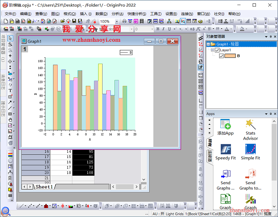Select the Pointer tool in Tools toolbar

(x=10, y=38)
